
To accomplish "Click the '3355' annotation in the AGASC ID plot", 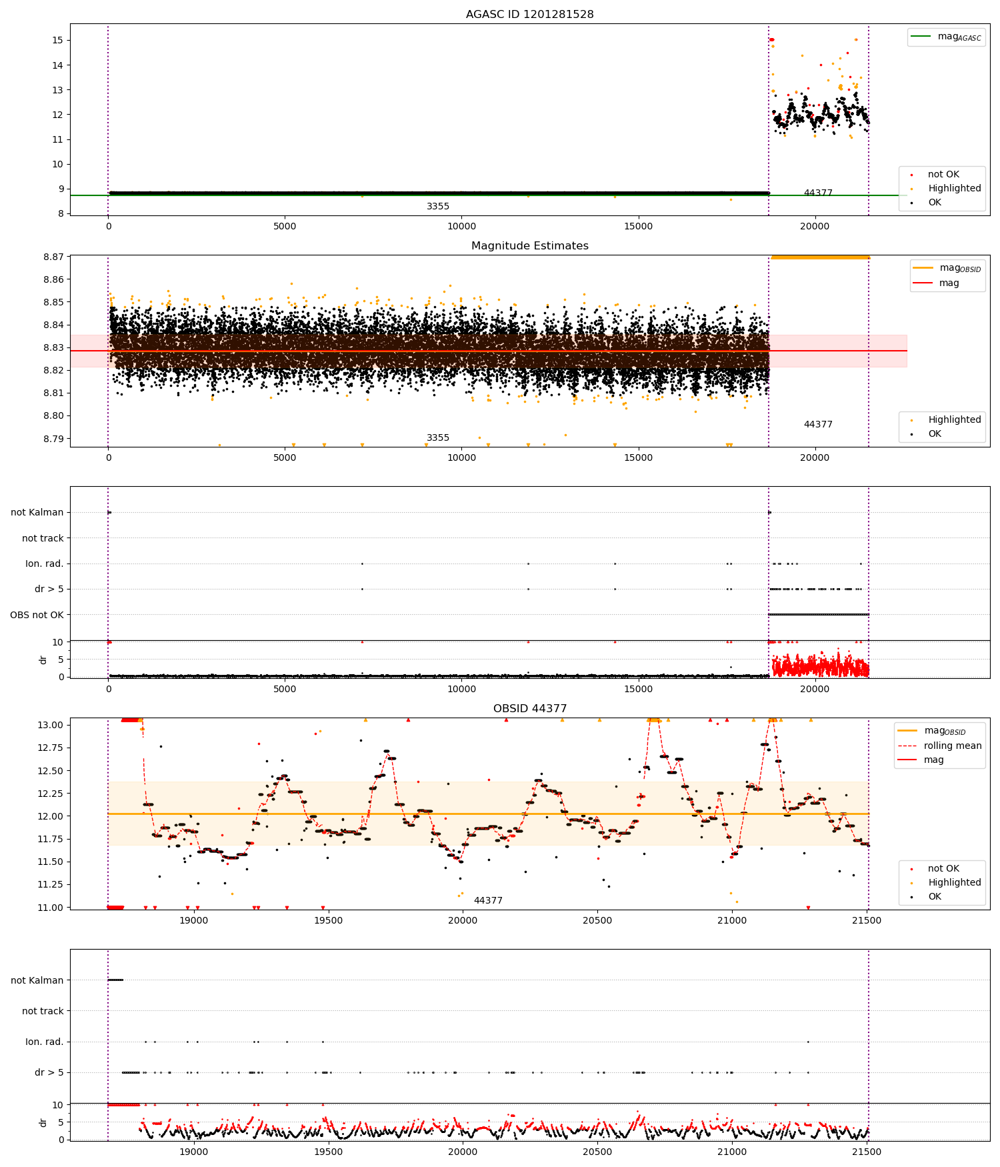I will [438, 207].
